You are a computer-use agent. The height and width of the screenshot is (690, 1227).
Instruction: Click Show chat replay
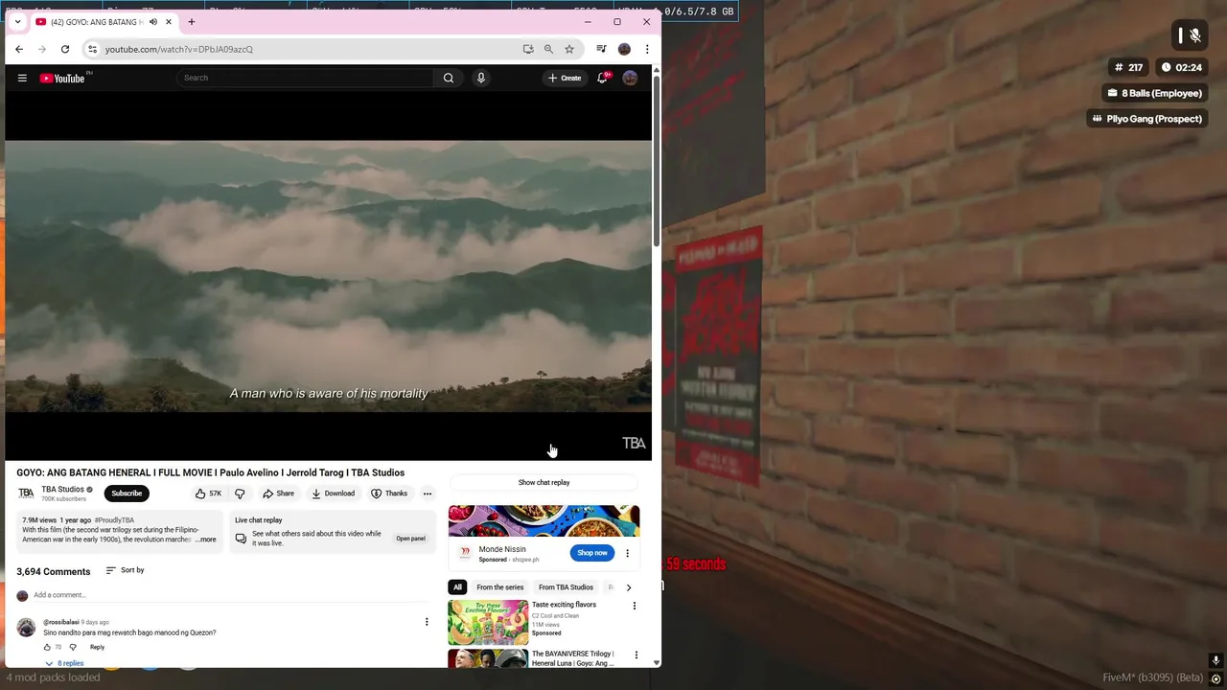[x=544, y=482]
